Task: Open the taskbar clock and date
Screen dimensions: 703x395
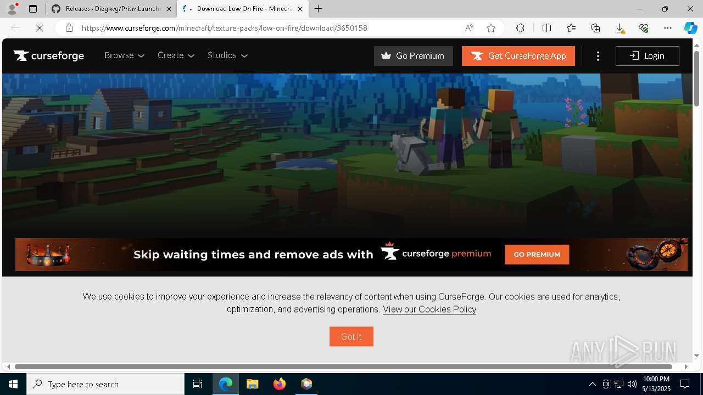Action: click(656, 384)
